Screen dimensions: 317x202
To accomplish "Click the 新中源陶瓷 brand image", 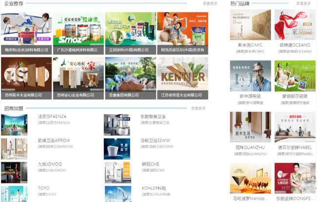I will [x=251, y=76].
